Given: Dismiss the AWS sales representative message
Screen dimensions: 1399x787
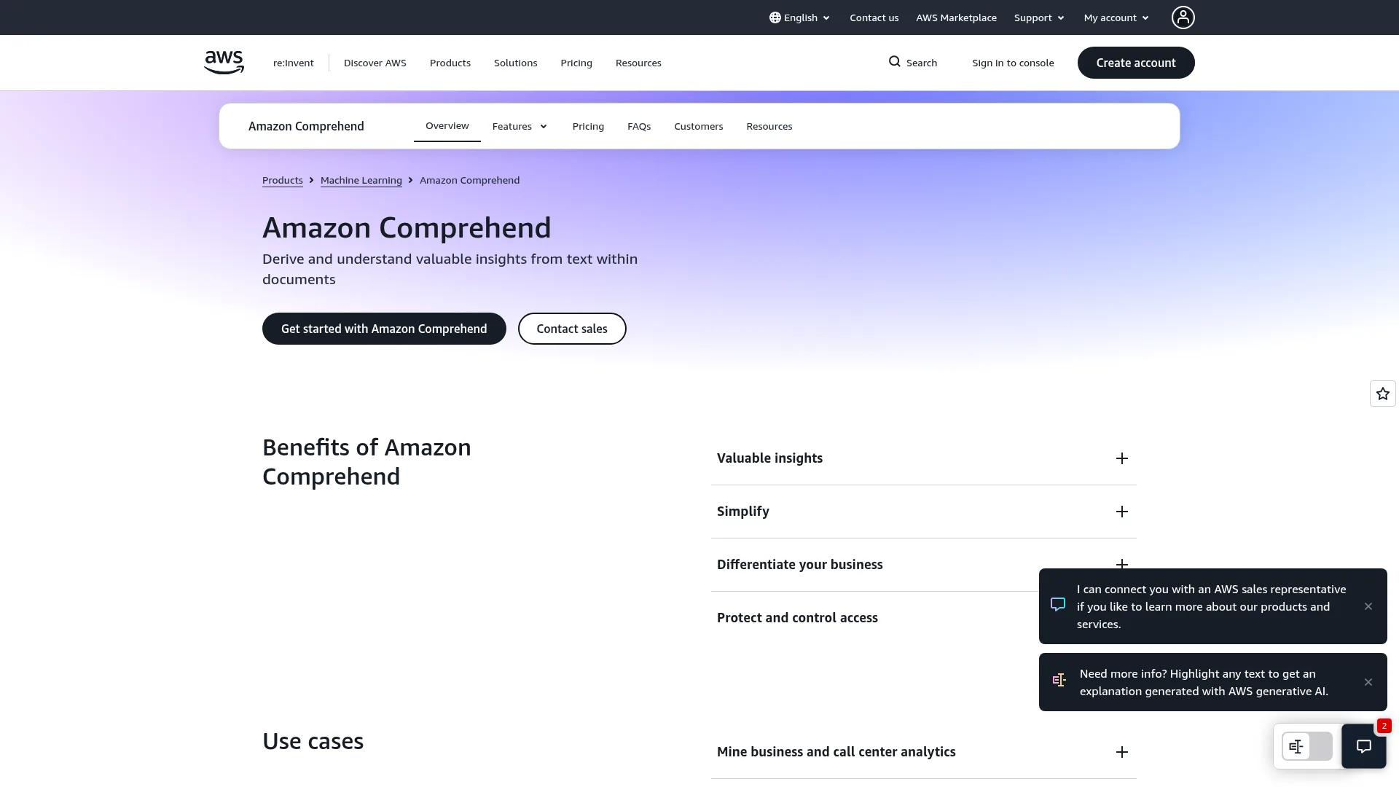Looking at the screenshot, I should (x=1368, y=606).
